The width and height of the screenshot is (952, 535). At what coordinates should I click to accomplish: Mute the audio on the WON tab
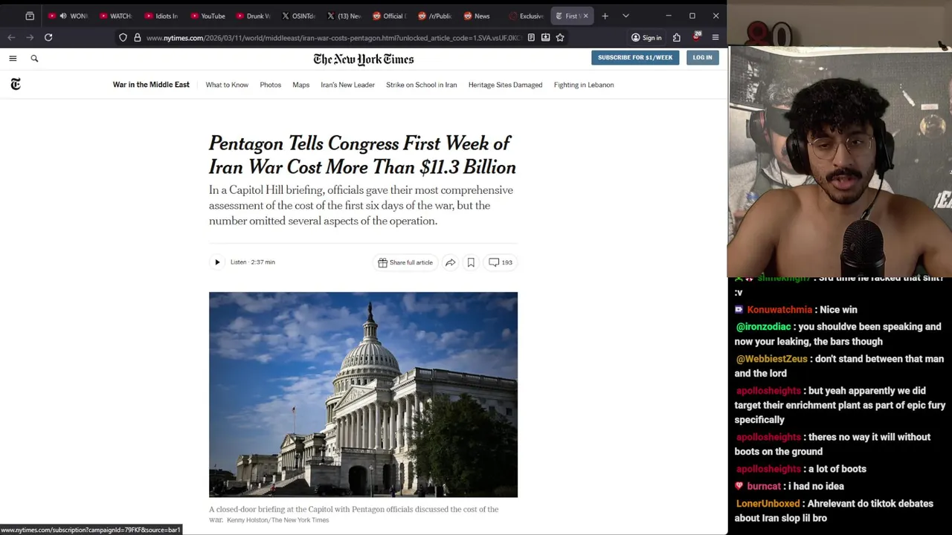pos(62,16)
